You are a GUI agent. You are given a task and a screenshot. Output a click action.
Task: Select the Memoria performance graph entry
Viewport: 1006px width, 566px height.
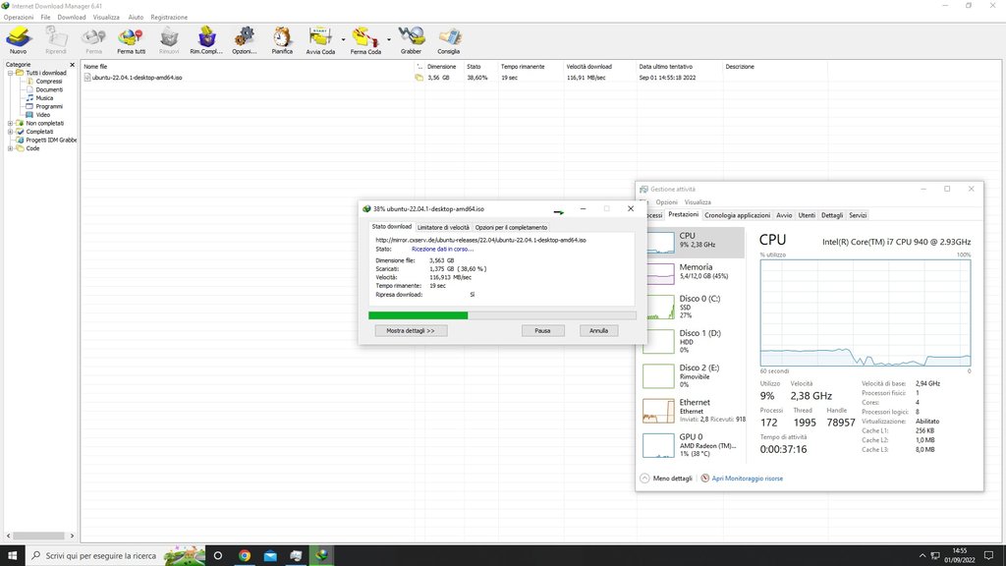click(x=695, y=271)
